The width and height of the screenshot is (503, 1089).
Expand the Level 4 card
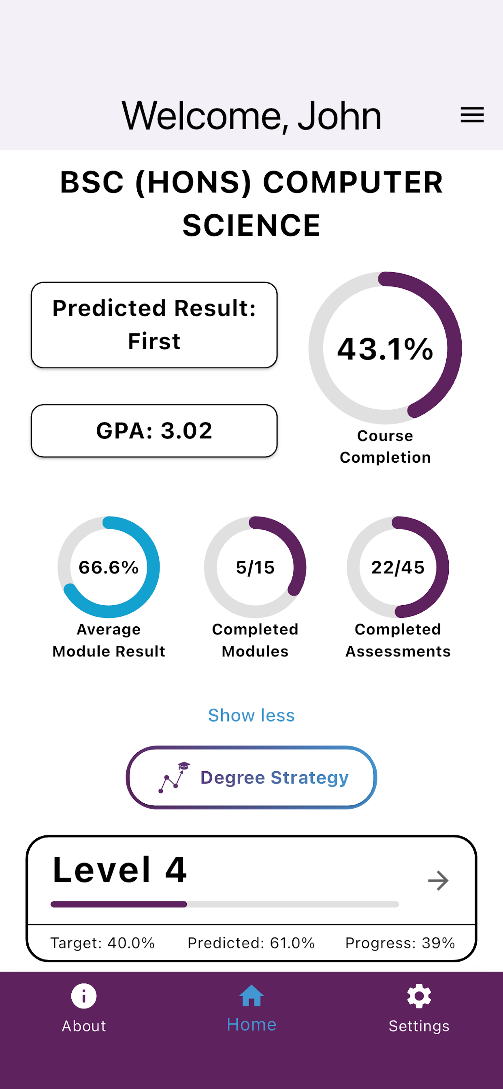(251, 898)
